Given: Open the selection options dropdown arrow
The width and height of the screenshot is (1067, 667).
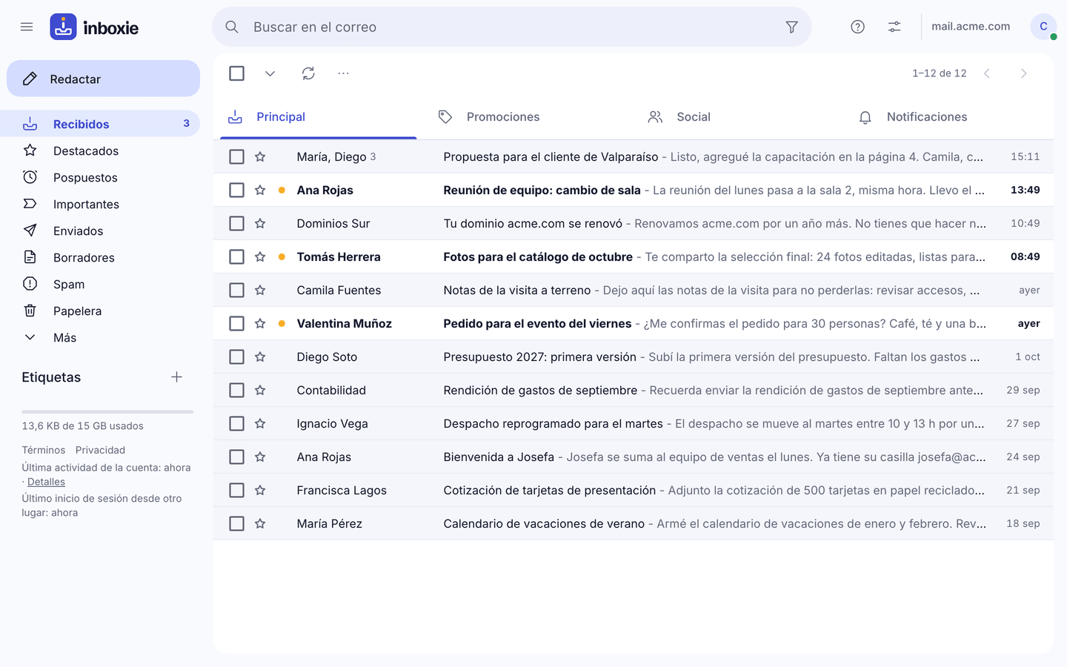Looking at the screenshot, I should point(270,73).
